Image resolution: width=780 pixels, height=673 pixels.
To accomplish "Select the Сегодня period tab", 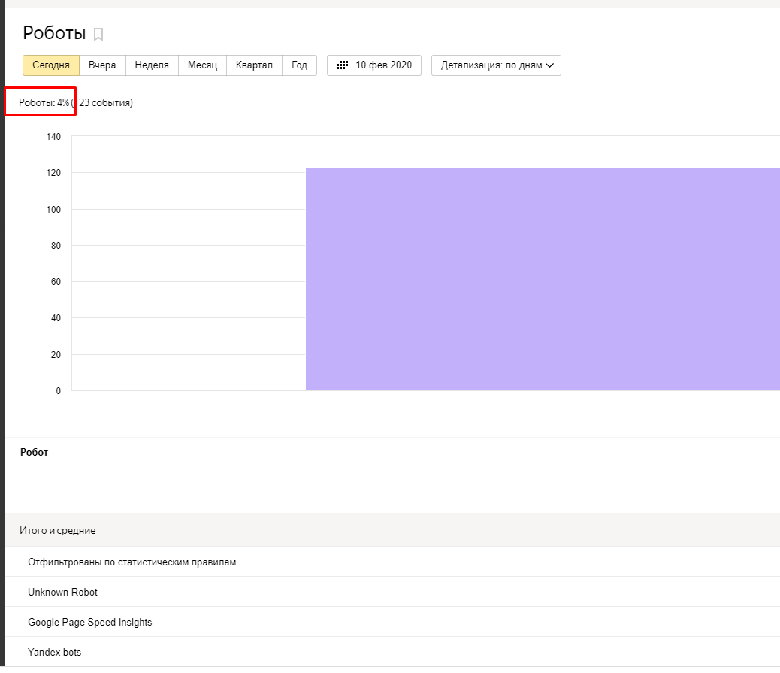I will pos(51,65).
